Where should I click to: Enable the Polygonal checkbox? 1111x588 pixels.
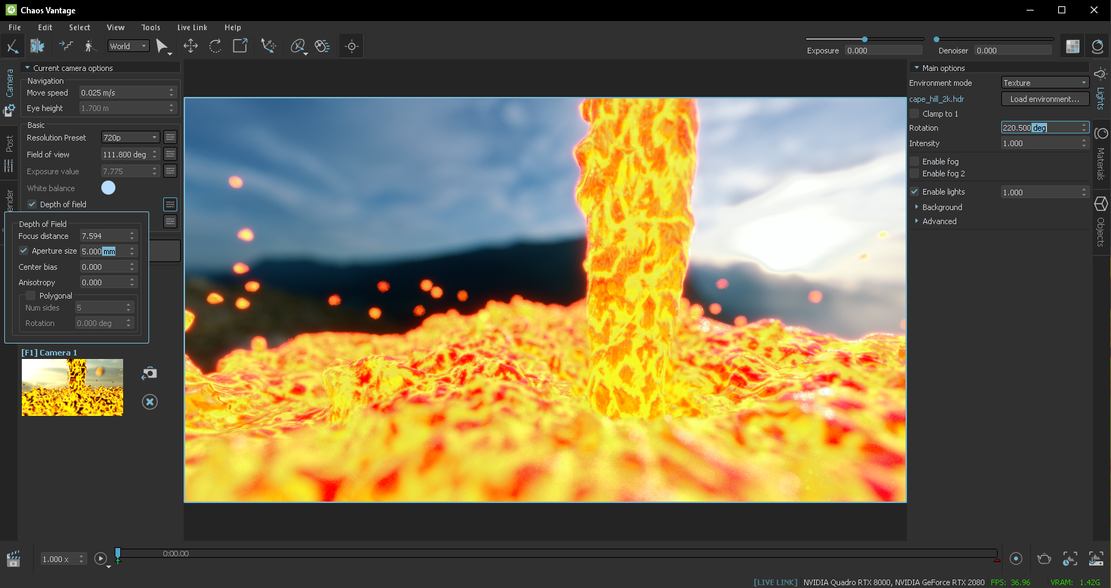pos(30,296)
